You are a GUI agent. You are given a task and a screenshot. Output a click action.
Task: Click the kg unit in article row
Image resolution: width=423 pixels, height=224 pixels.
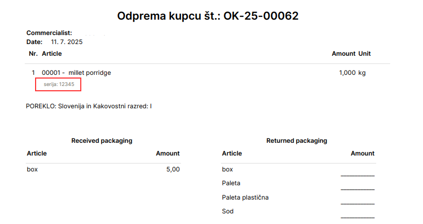point(362,73)
